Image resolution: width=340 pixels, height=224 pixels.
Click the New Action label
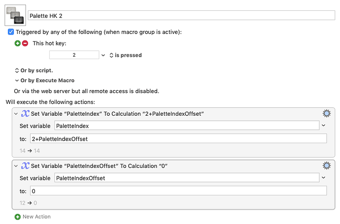pyautogui.click(x=36, y=217)
